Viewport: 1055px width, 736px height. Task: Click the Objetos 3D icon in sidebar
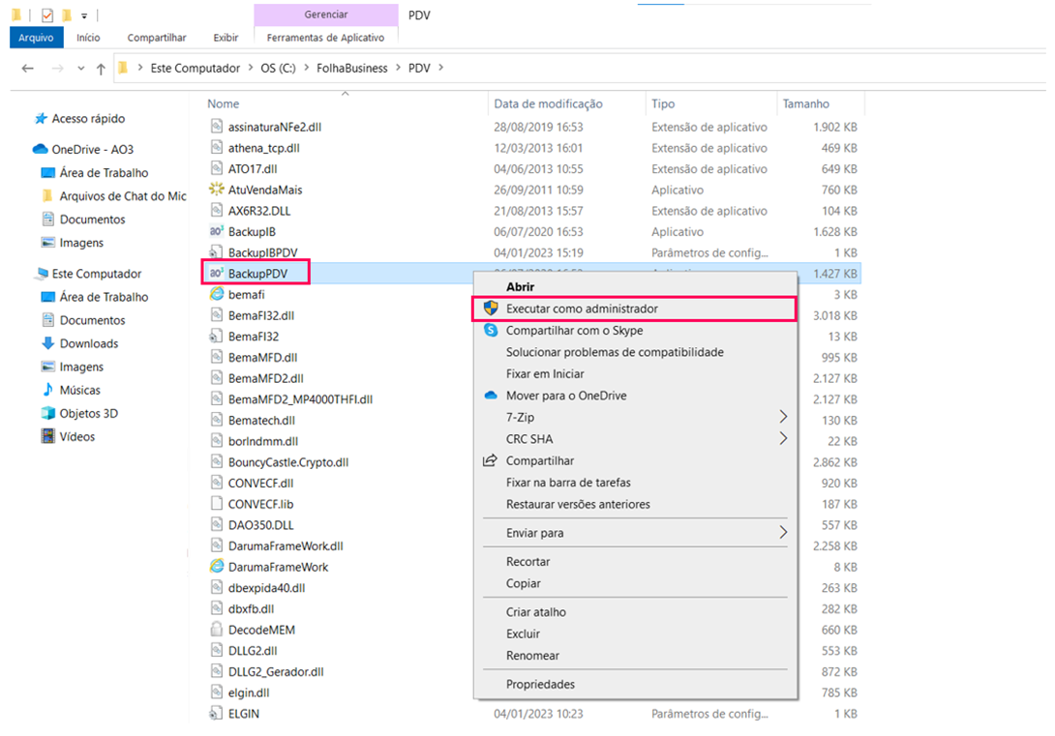click(x=48, y=413)
